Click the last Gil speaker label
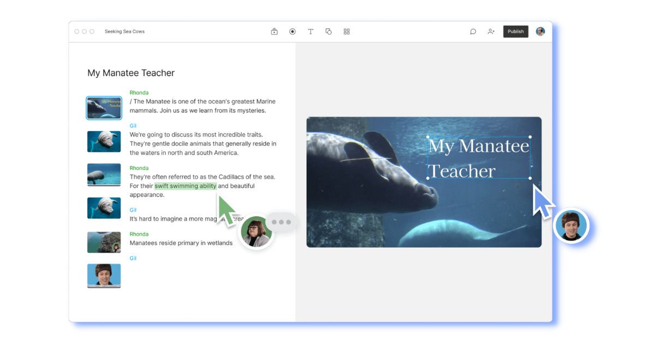Image resolution: width=655 pixels, height=343 pixels. [133, 258]
